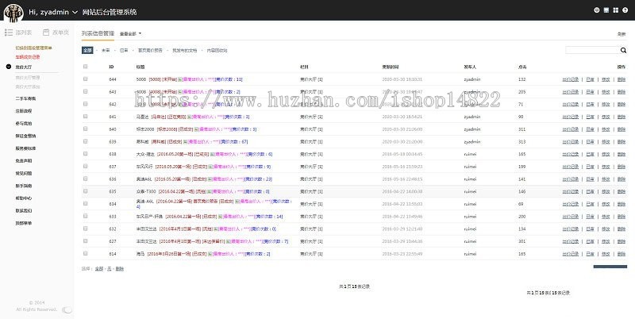
Task: Click the 刷新 link at the top right
Action: 622,34
